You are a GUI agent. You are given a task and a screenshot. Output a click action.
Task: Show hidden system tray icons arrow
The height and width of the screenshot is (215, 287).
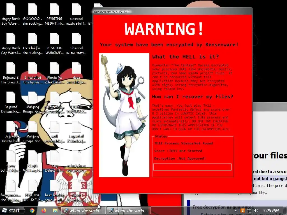pos(236,211)
